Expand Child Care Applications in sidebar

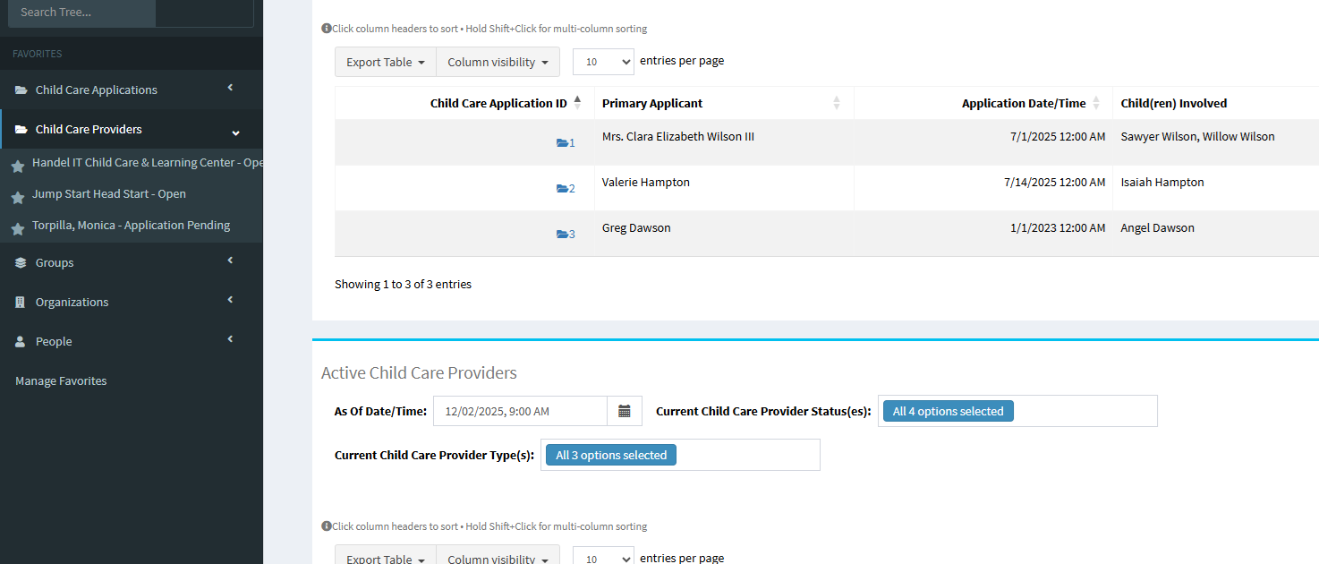(132, 90)
